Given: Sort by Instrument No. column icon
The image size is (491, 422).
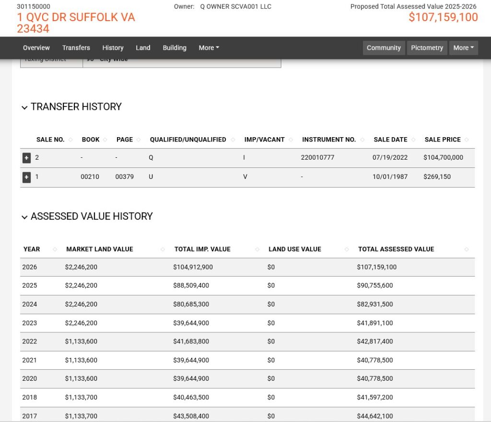Looking at the screenshot, I should (x=362, y=140).
